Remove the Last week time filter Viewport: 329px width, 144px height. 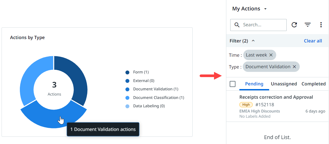[271, 55]
